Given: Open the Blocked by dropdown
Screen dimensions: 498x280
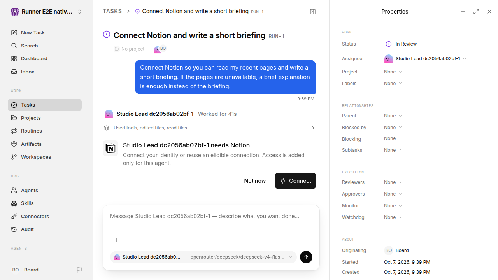Looking at the screenshot, I should [x=393, y=128].
